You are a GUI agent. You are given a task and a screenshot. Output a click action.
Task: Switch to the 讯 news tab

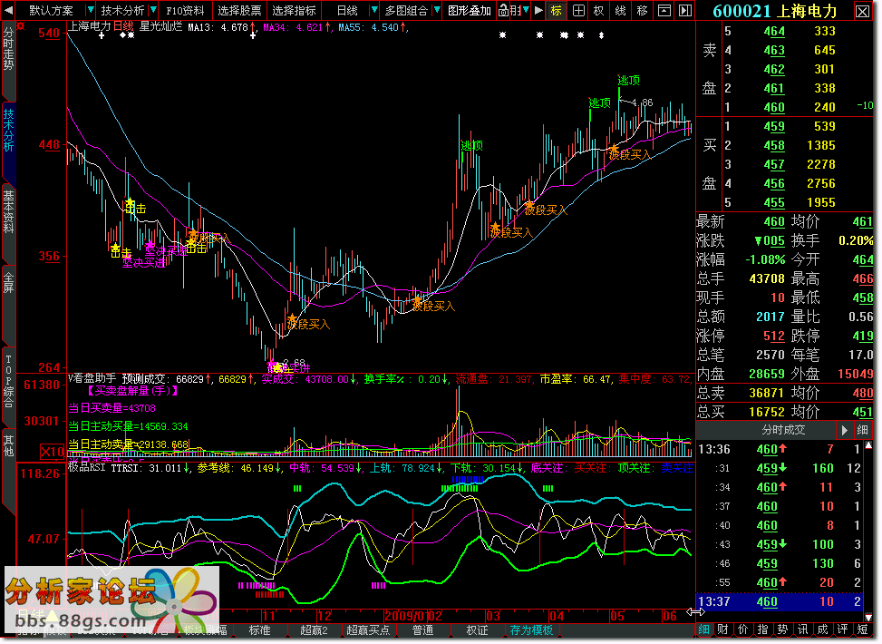pyautogui.click(x=803, y=629)
